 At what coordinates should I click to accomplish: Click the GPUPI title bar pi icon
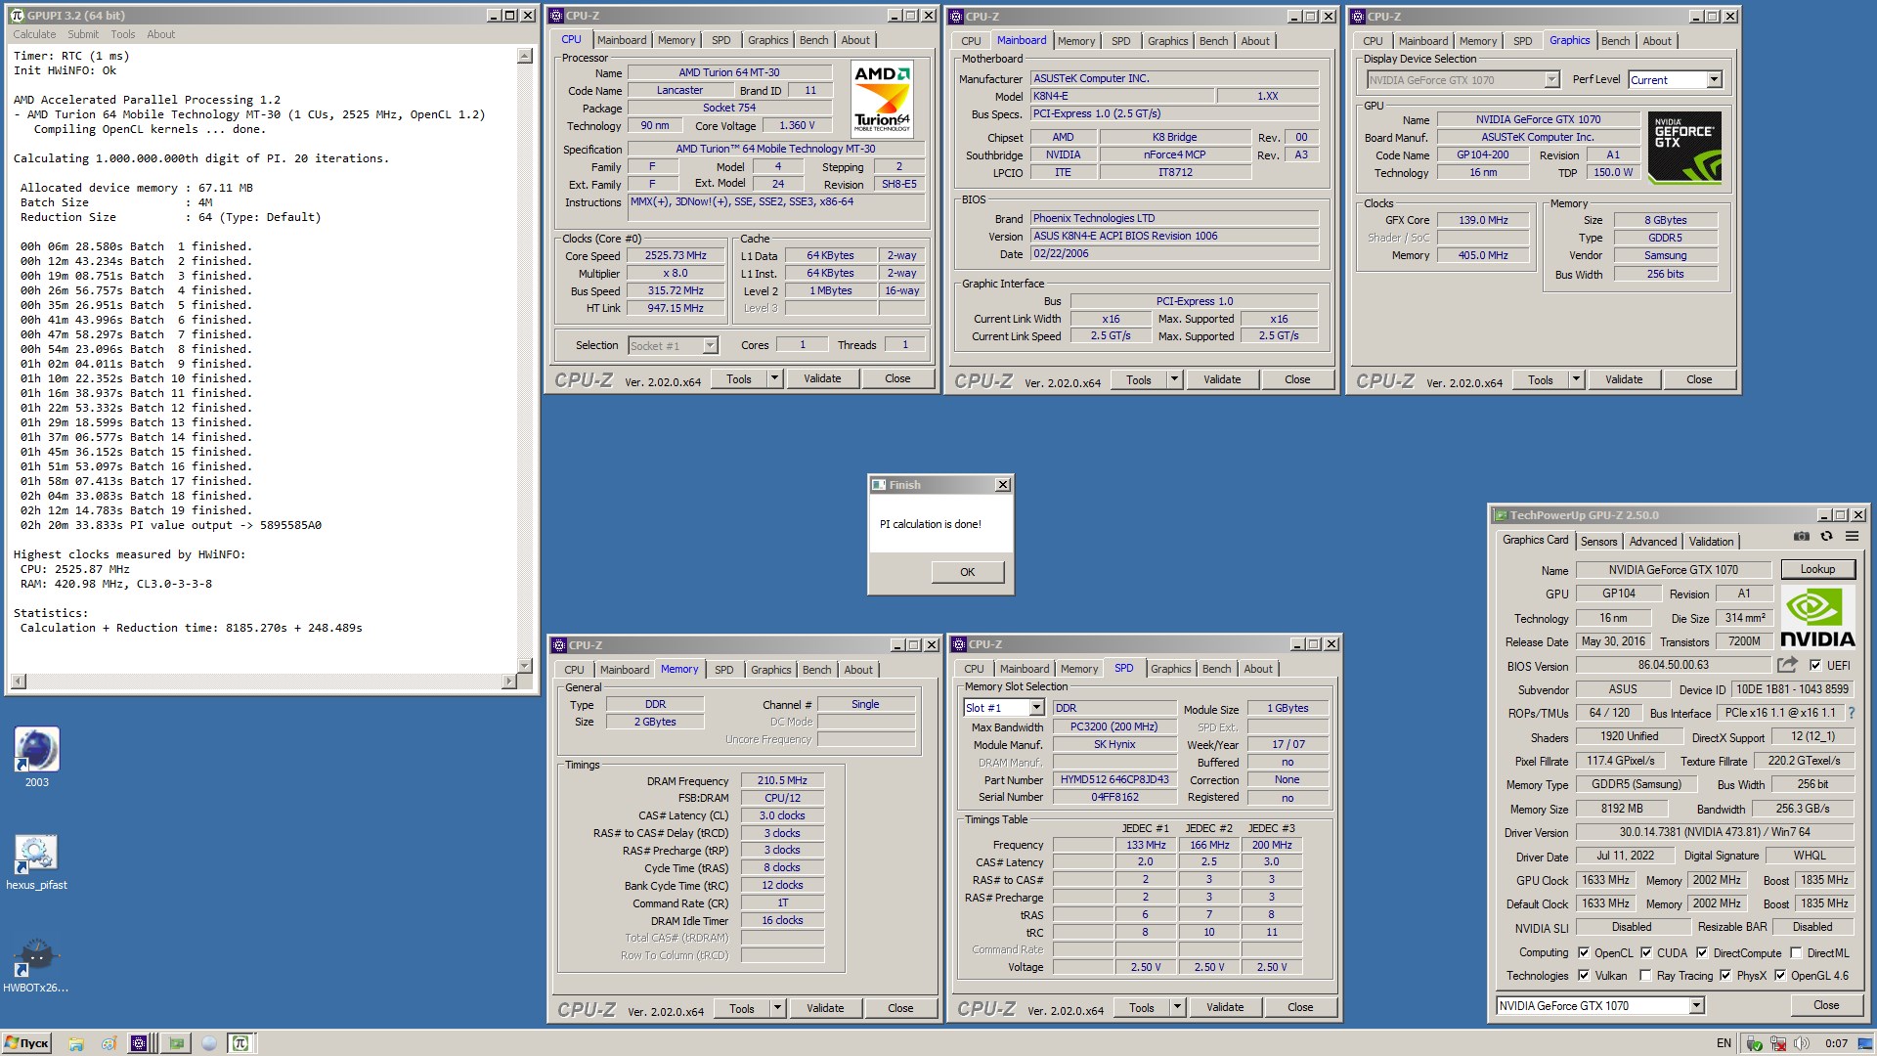17,16
